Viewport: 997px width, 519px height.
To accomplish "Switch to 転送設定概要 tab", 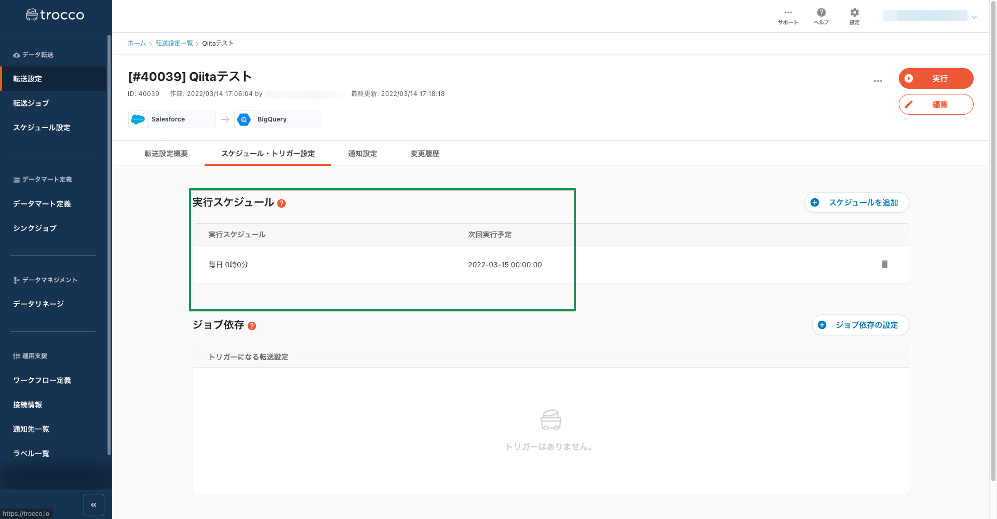I will (166, 154).
